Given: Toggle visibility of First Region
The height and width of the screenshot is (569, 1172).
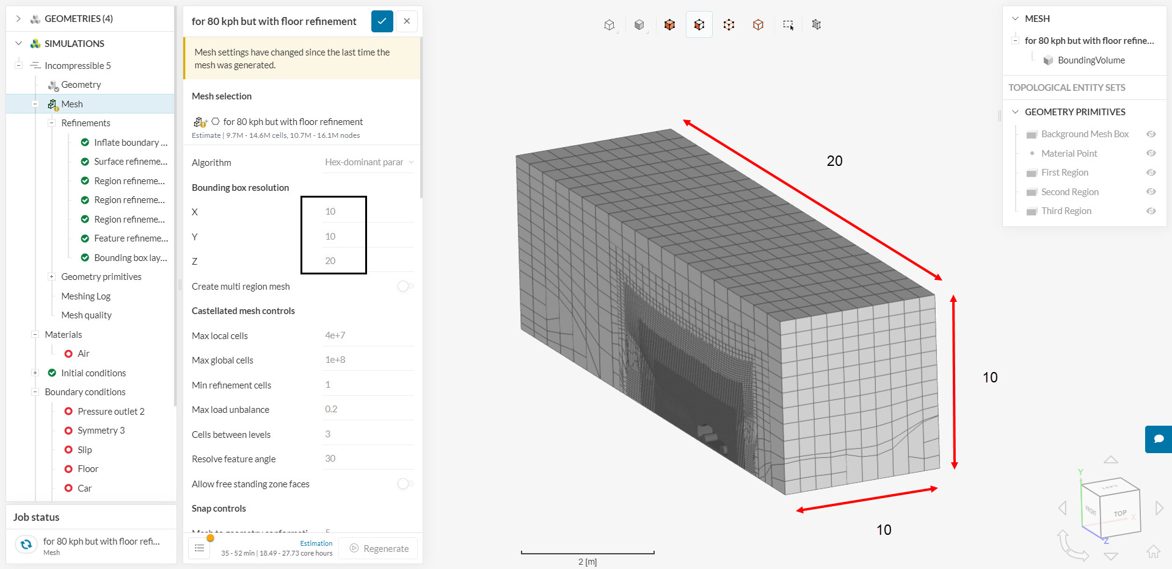Looking at the screenshot, I should tap(1151, 173).
